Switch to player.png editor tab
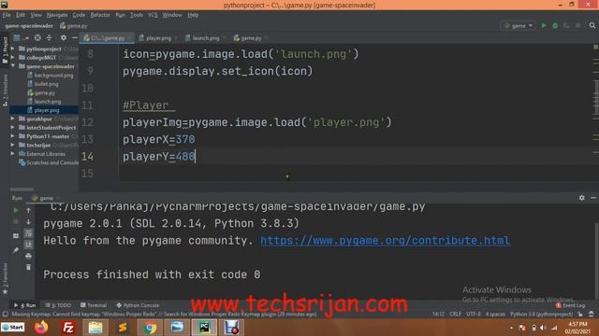This screenshot has height=336, width=599. [158, 38]
